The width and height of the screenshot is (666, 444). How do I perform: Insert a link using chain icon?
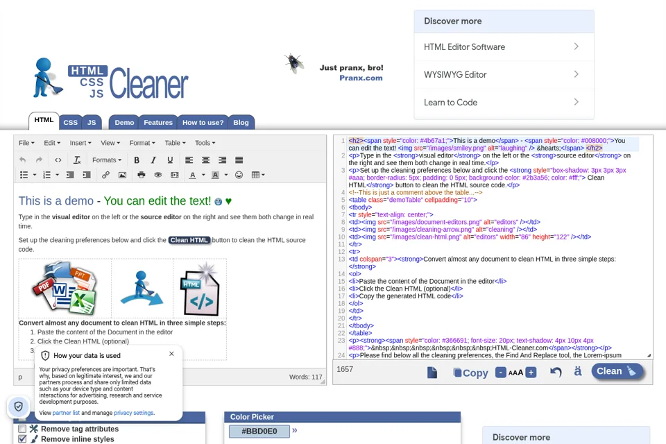click(x=105, y=175)
